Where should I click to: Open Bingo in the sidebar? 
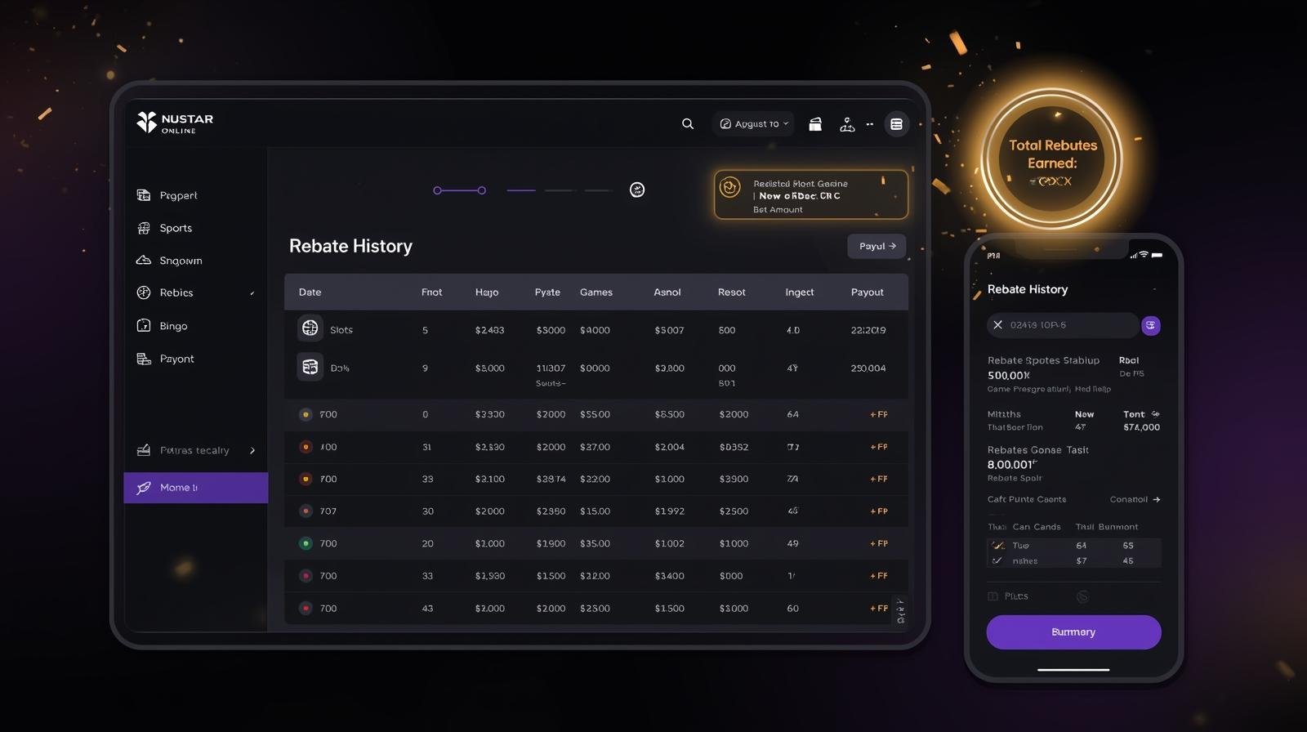(173, 326)
